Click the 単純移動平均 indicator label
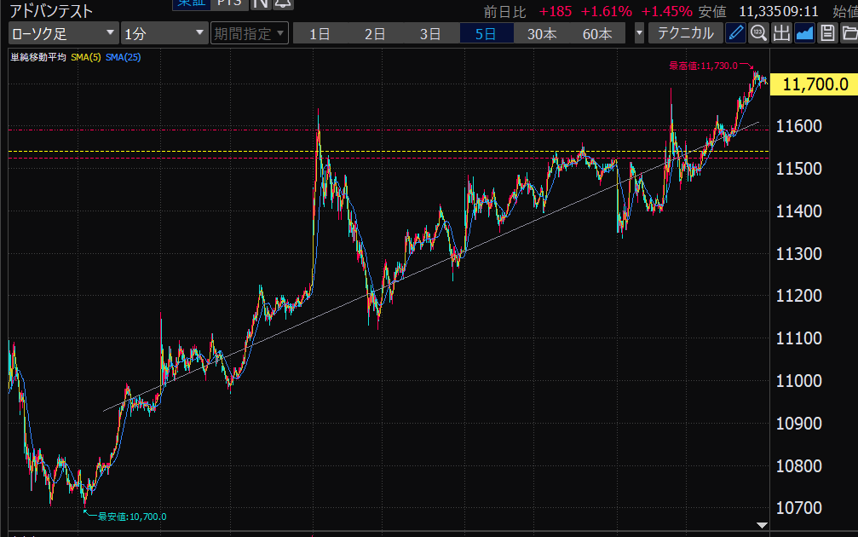The height and width of the screenshot is (537, 858). (38, 57)
